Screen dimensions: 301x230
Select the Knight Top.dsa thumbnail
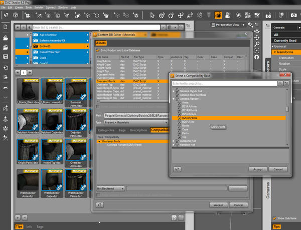tap(52, 152)
